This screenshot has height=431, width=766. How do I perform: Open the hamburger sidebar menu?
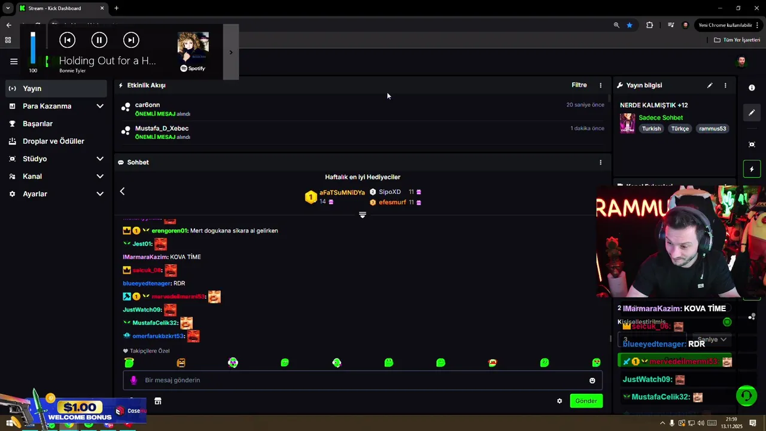(14, 61)
